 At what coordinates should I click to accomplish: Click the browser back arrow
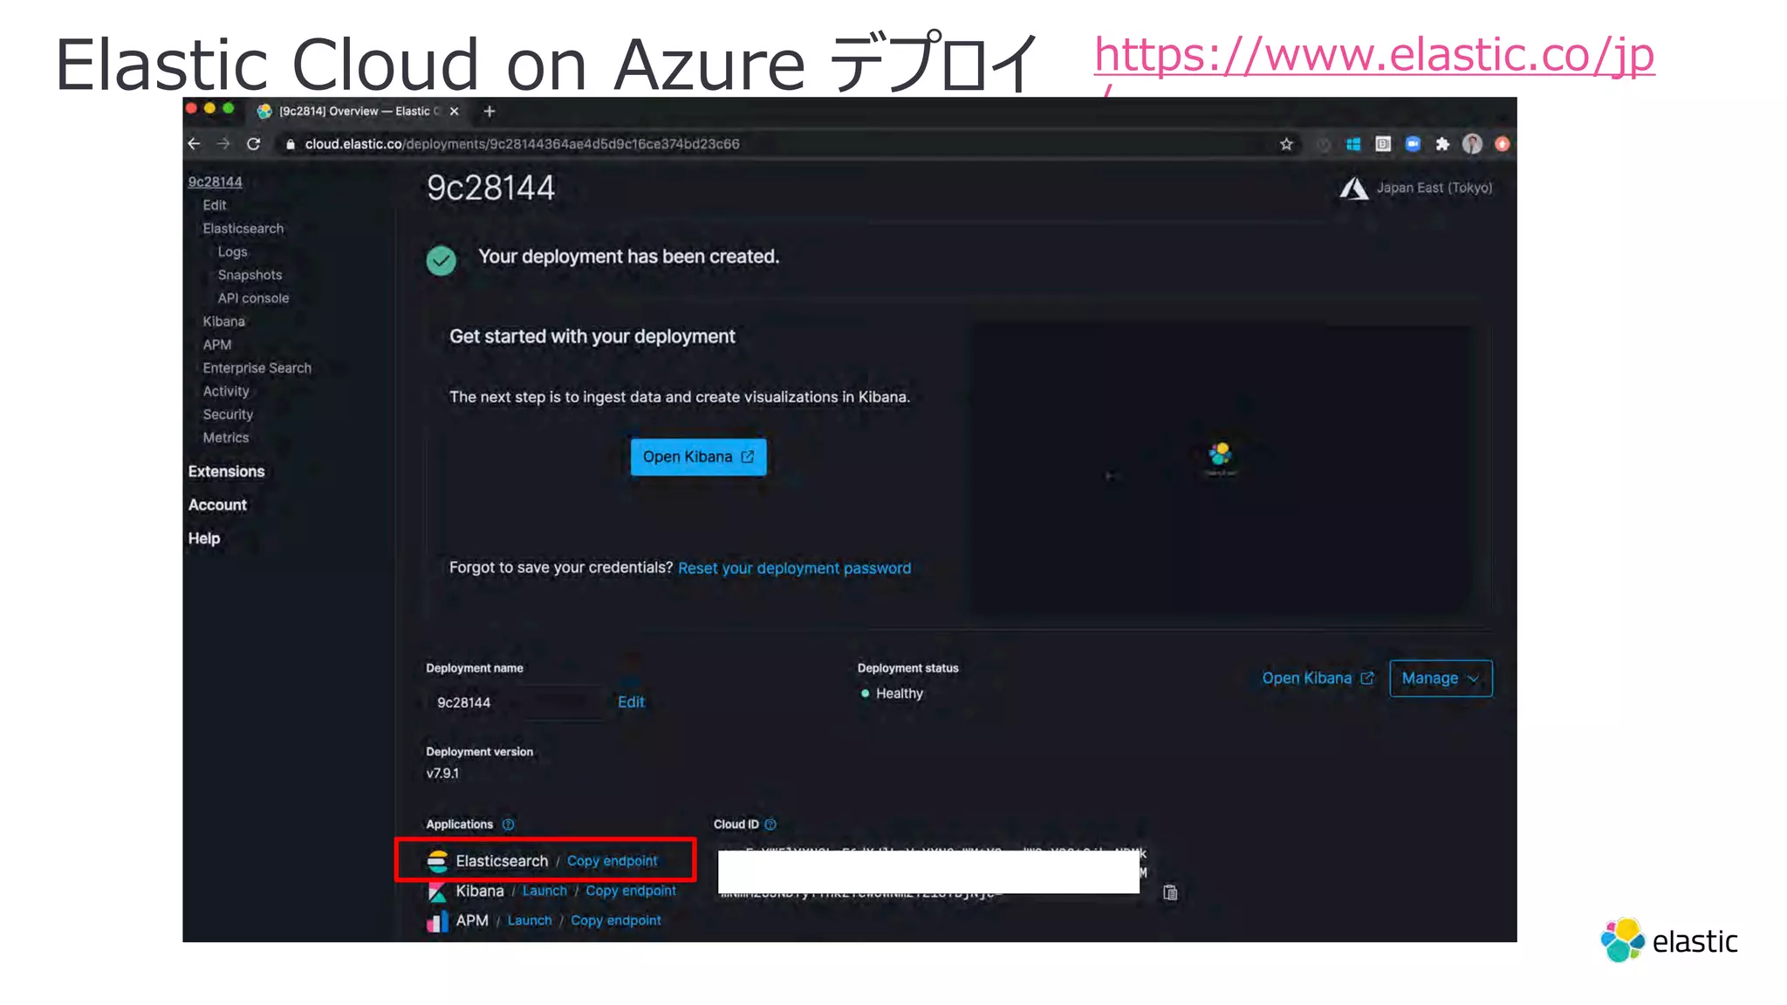pos(195,144)
